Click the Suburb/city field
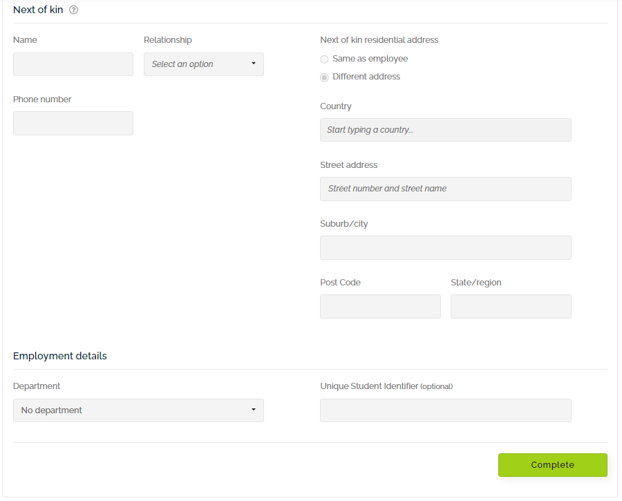The width and height of the screenshot is (622, 501). (445, 247)
